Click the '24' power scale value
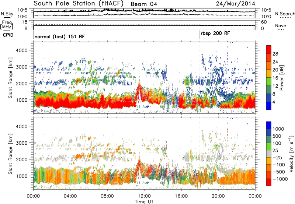295x204 pixels. click(x=275, y=62)
